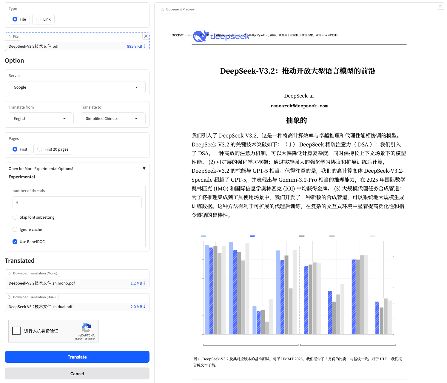
Task: Click the Cancel button
Action: (77, 373)
